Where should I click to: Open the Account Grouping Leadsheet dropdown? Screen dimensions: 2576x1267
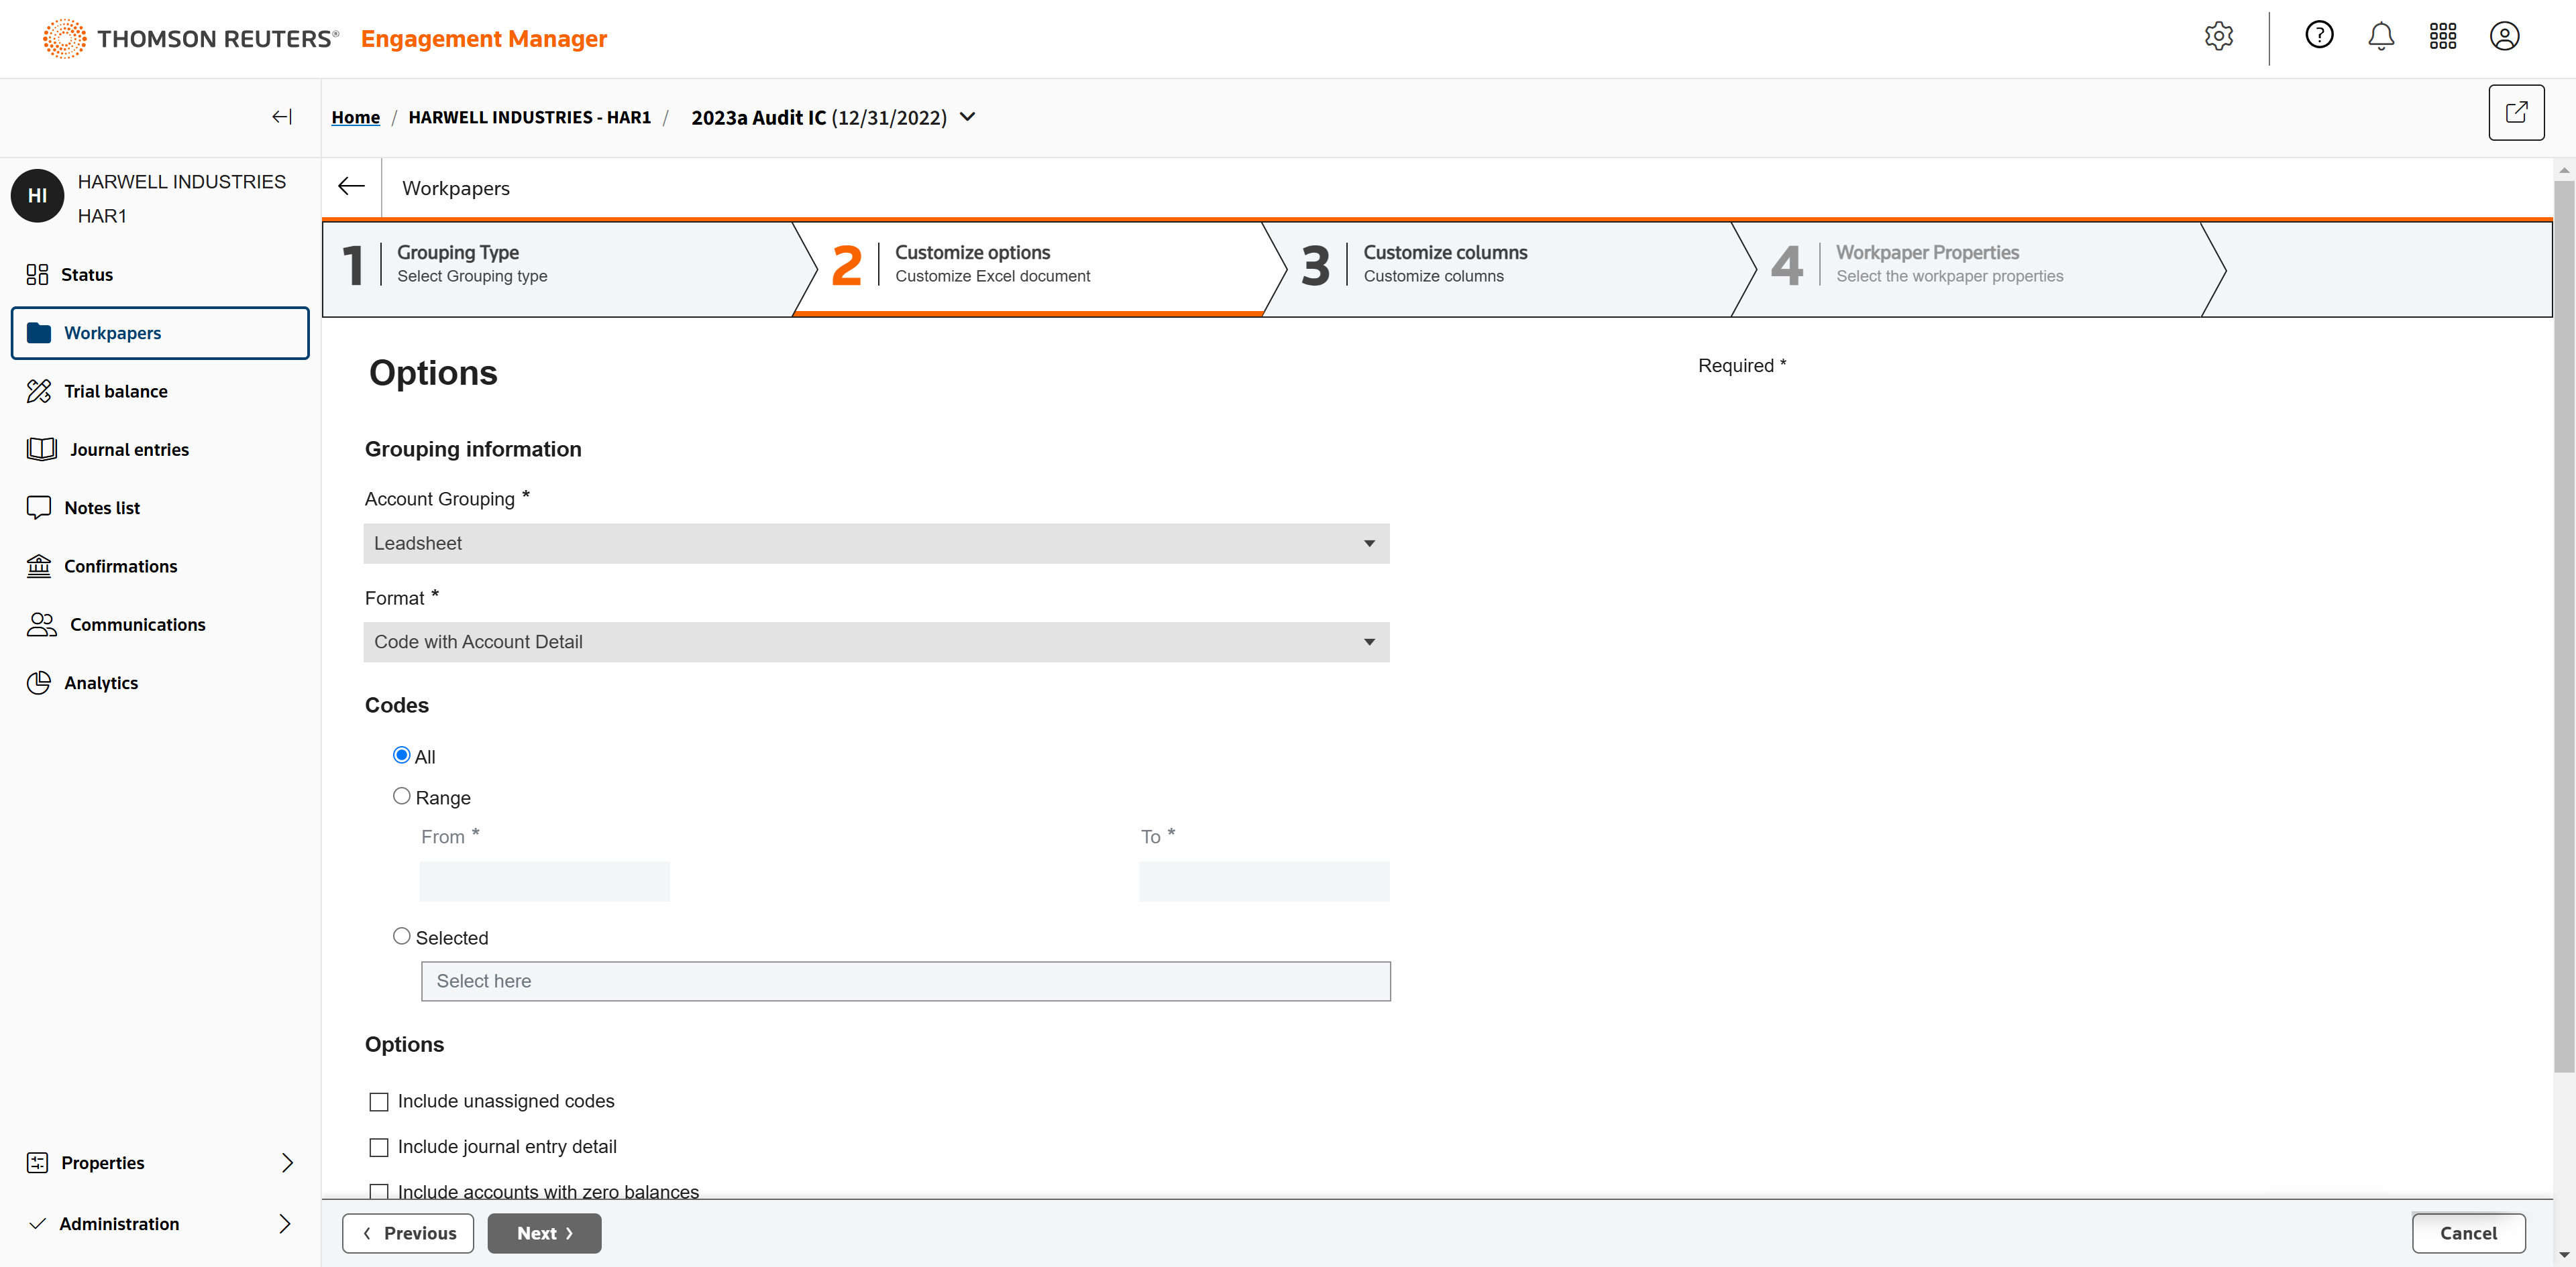(875, 544)
